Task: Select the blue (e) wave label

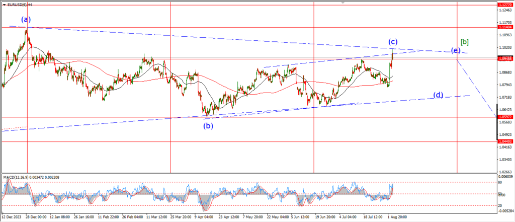Action: pyautogui.click(x=455, y=51)
